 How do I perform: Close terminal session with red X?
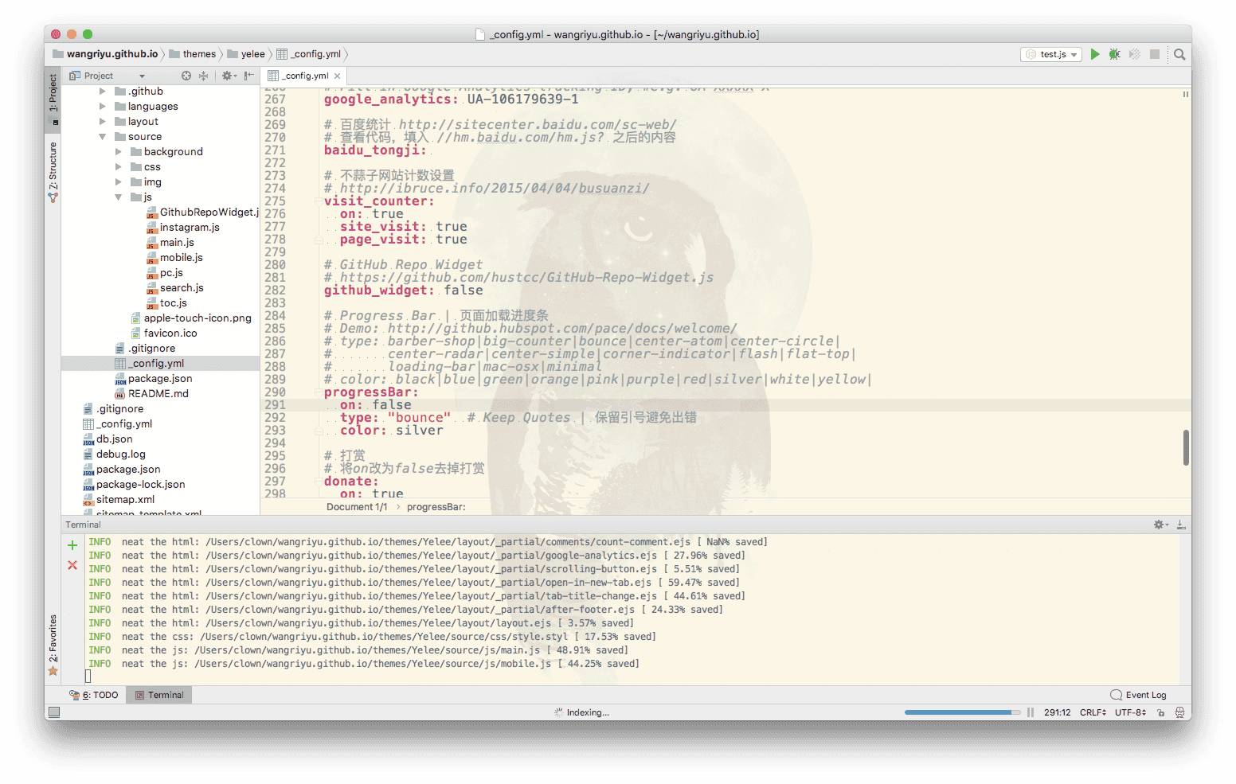[72, 565]
